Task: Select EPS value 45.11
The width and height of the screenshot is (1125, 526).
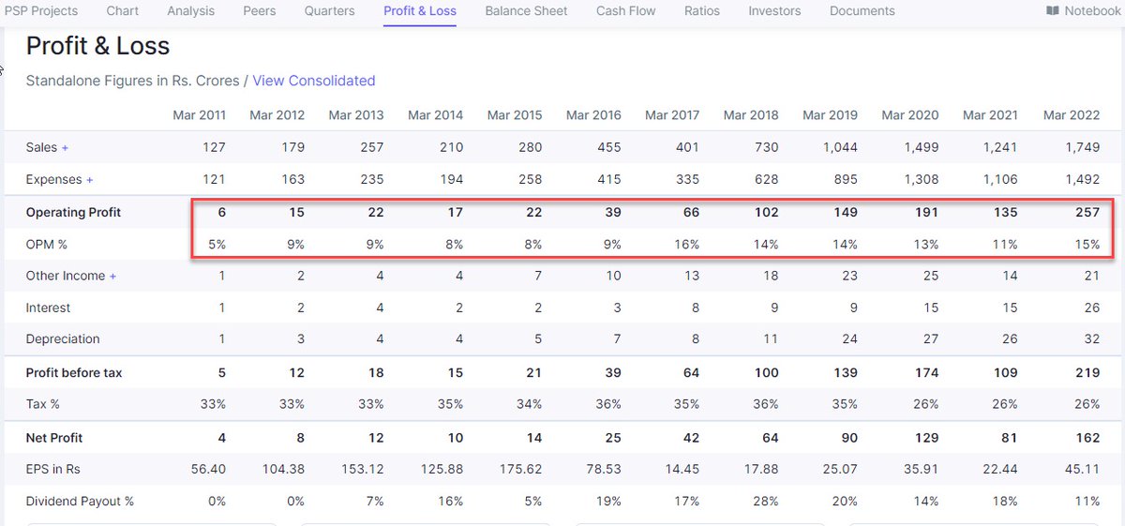Action: coord(1084,469)
